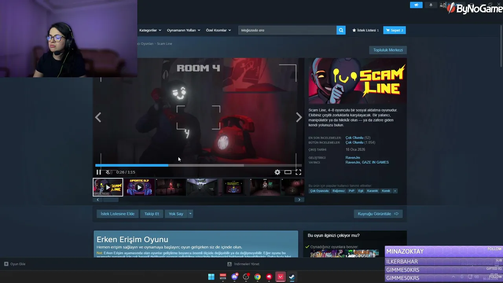
Task: Select the Update 0.7 video thumbnail
Action: [139, 187]
